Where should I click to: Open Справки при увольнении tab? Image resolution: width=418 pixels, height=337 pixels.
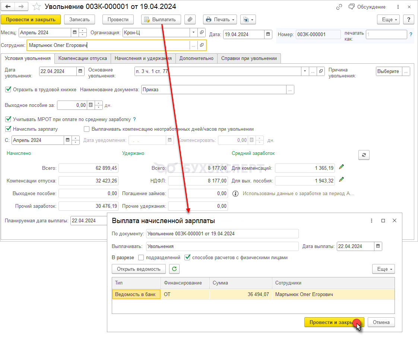coord(249,58)
